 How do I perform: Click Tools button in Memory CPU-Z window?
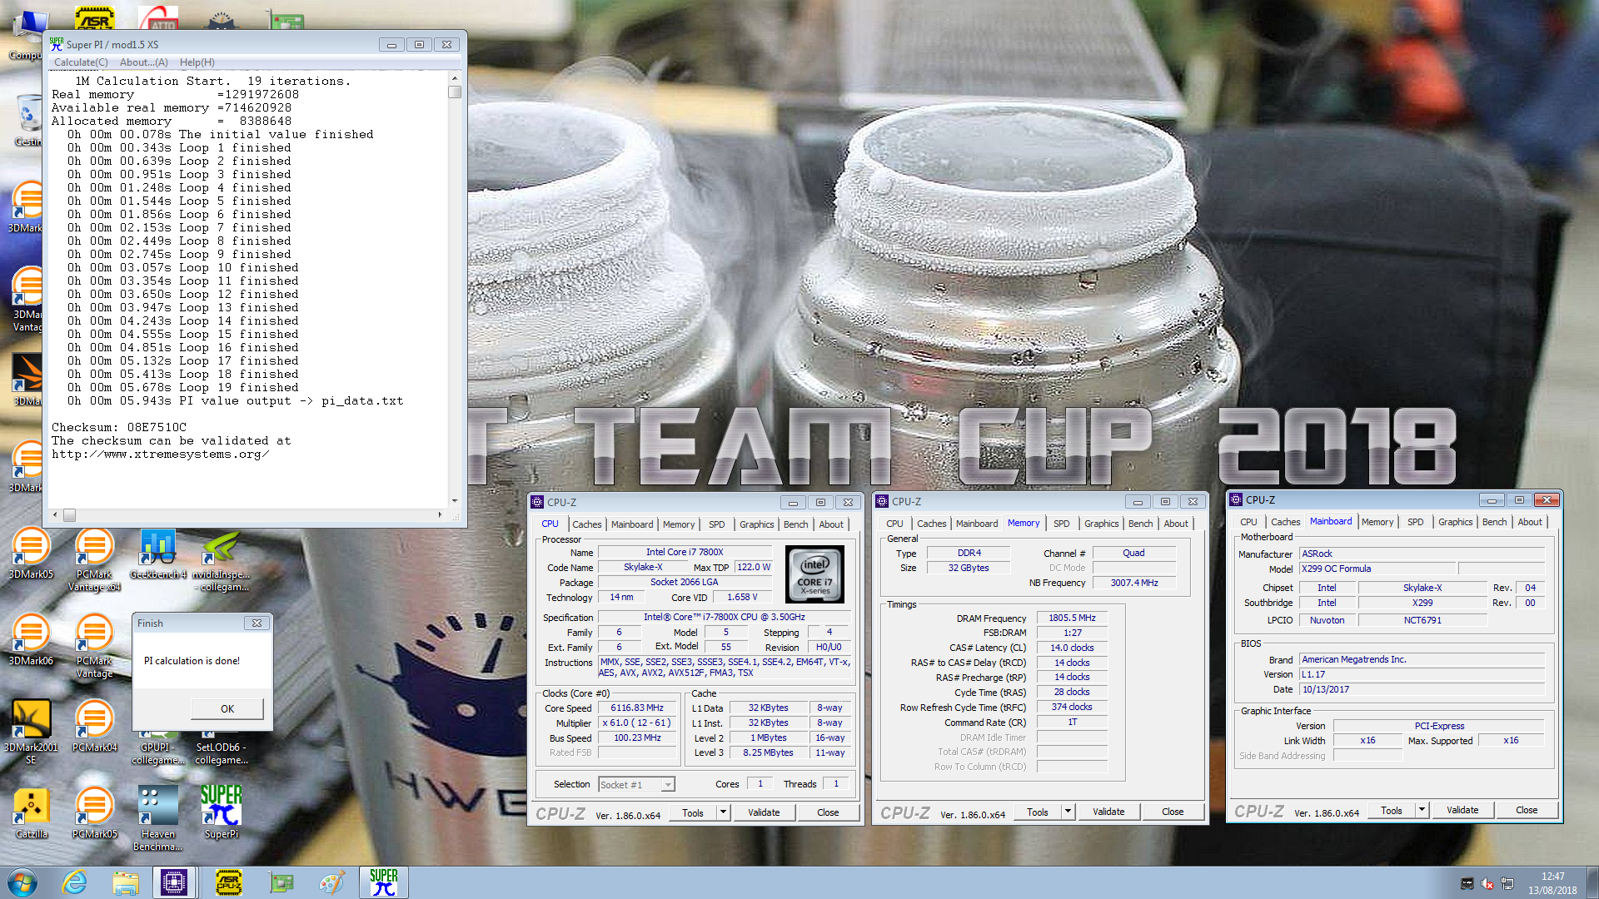coord(1037,812)
